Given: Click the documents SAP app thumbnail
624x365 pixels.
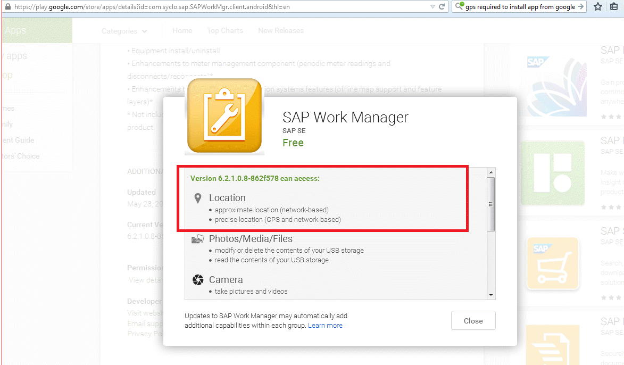Looking at the screenshot, I should [552, 345].
